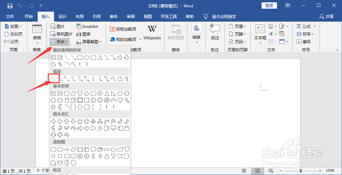Select the heart shape in 基本形状
The image size is (342, 175).
(120, 100)
